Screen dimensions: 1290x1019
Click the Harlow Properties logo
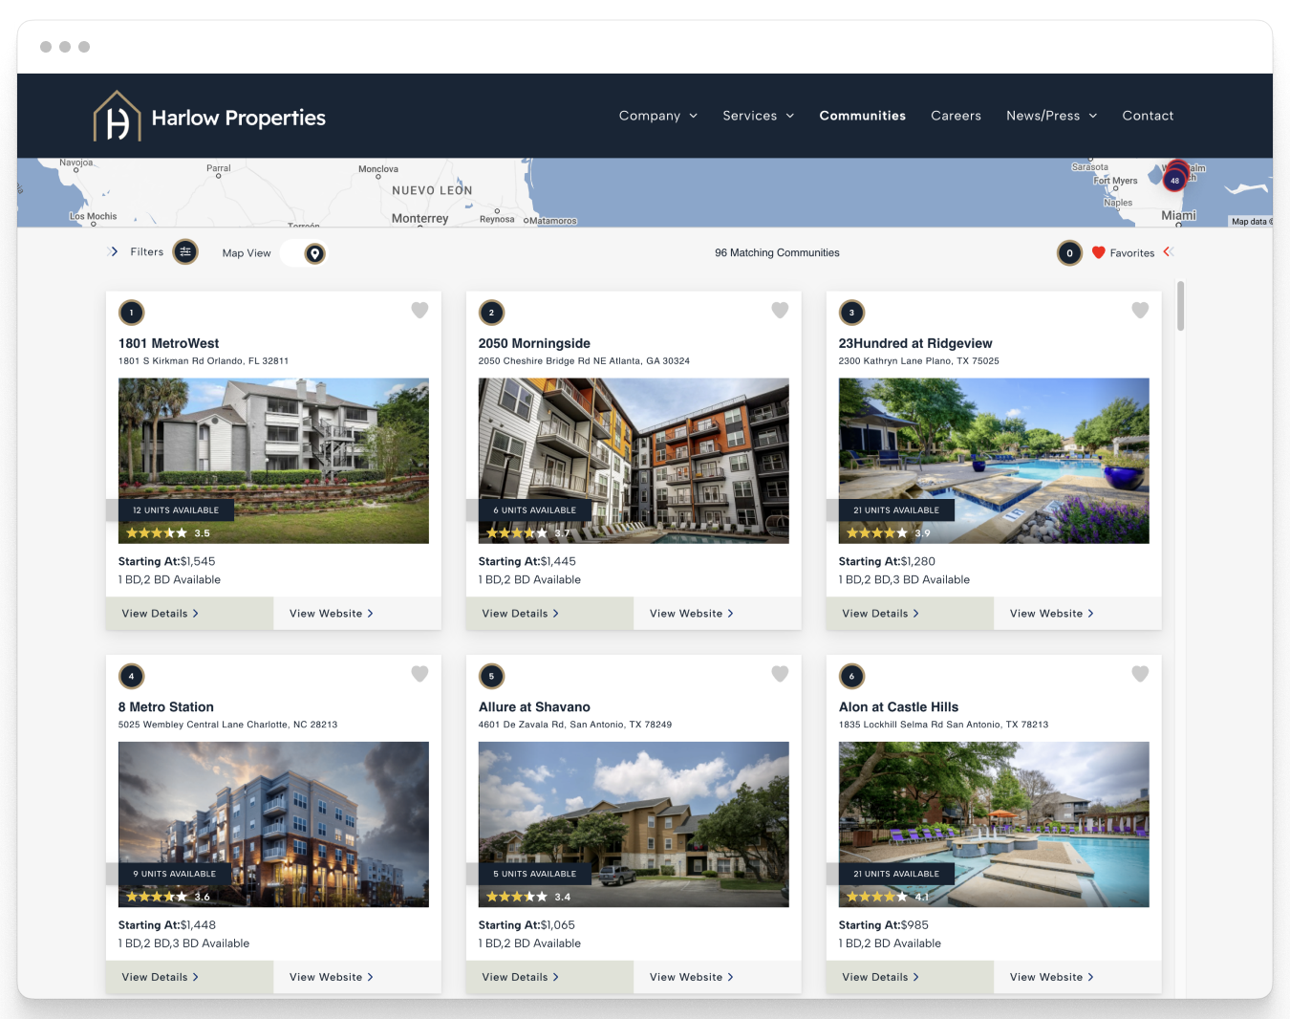tap(209, 117)
